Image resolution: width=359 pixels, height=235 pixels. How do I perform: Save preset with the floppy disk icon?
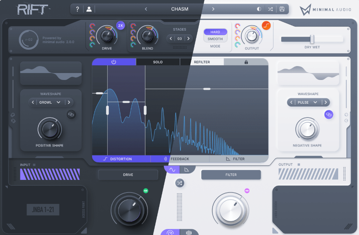(282, 9)
